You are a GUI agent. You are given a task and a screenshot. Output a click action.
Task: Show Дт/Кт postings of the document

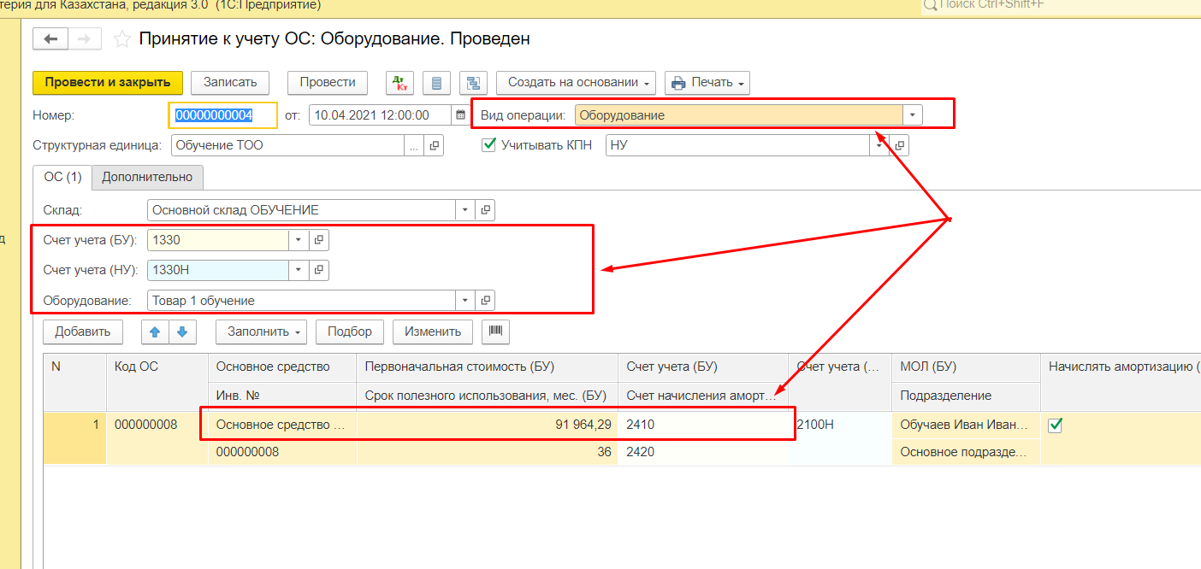coord(399,83)
